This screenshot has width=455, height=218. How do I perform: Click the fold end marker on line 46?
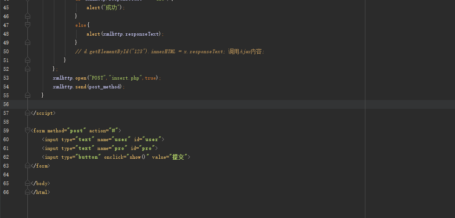pyautogui.click(x=27, y=16)
